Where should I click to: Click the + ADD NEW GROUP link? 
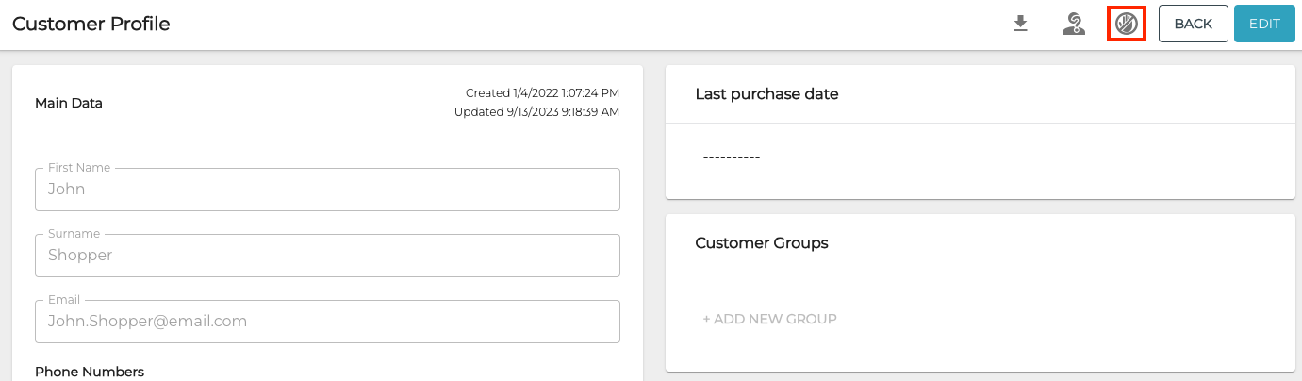(x=769, y=319)
